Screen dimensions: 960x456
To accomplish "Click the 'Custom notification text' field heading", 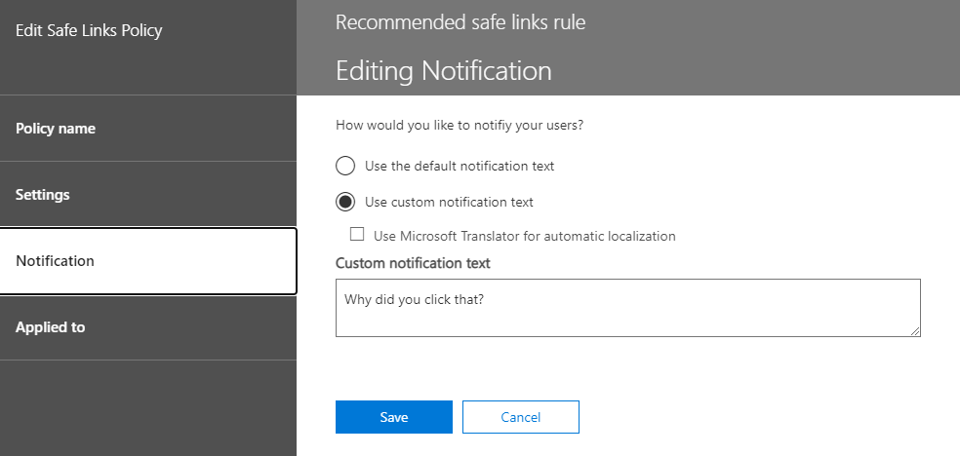I will pyautogui.click(x=413, y=263).
